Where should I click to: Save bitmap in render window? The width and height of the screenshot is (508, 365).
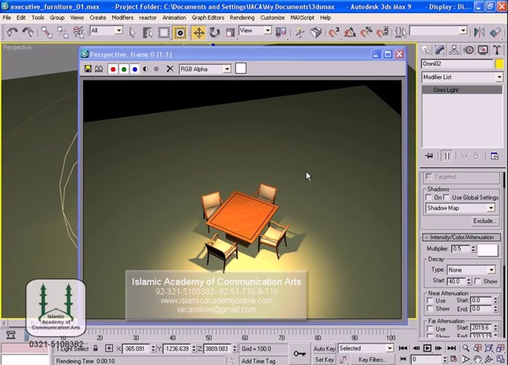pos(88,68)
